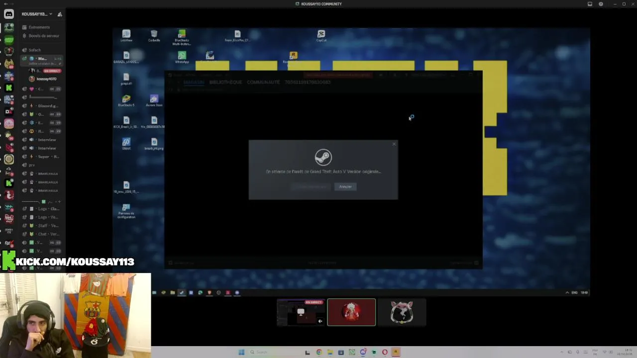The image size is (637, 358).
Task: Open Discord help icon in title bar
Action: tap(601, 4)
